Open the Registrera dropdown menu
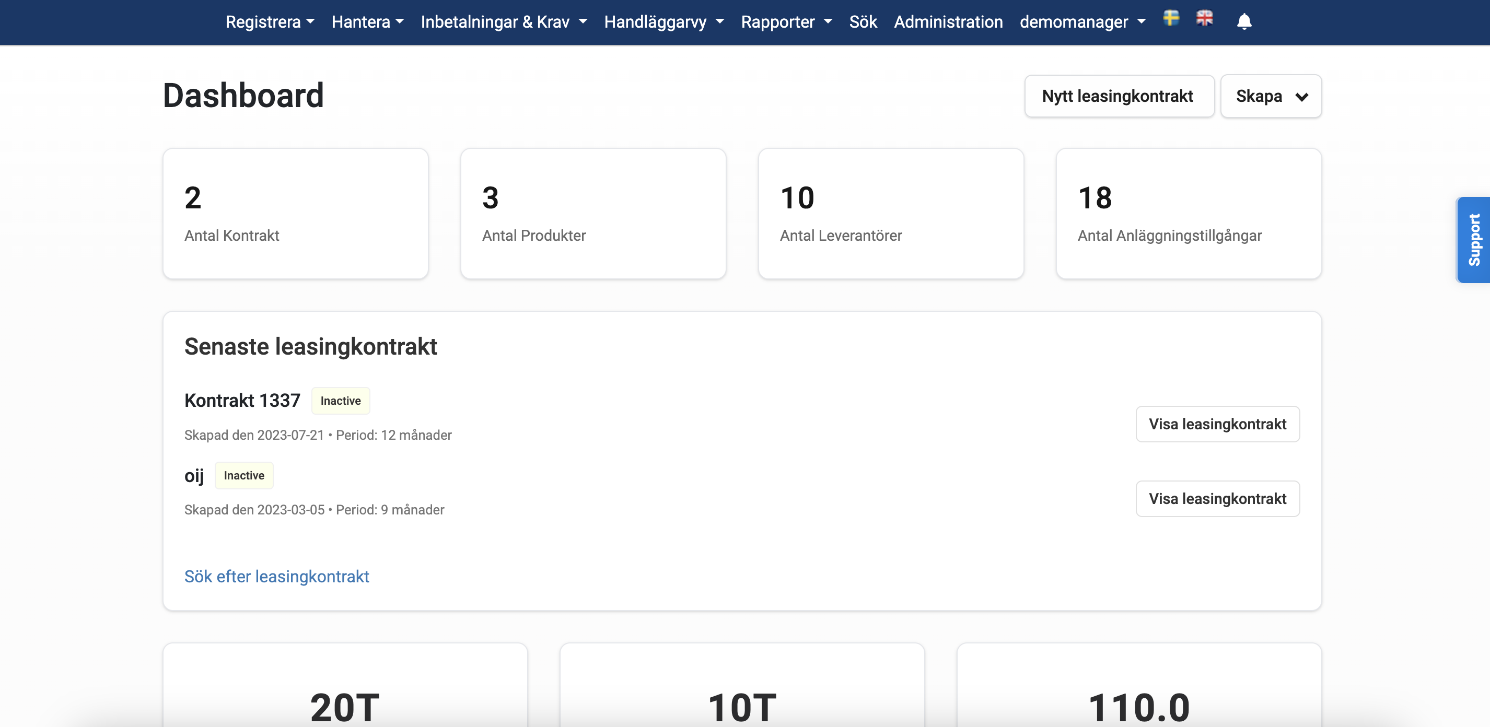Image resolution: width=1490 pixels, height=727 pixels. point(270,22)
